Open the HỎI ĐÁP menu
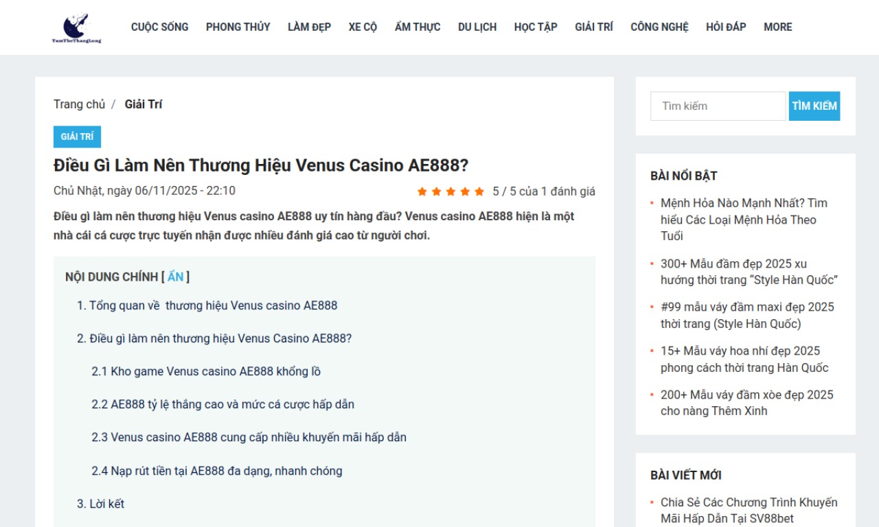Screen dimensions: 879x527 click(726, 27)
